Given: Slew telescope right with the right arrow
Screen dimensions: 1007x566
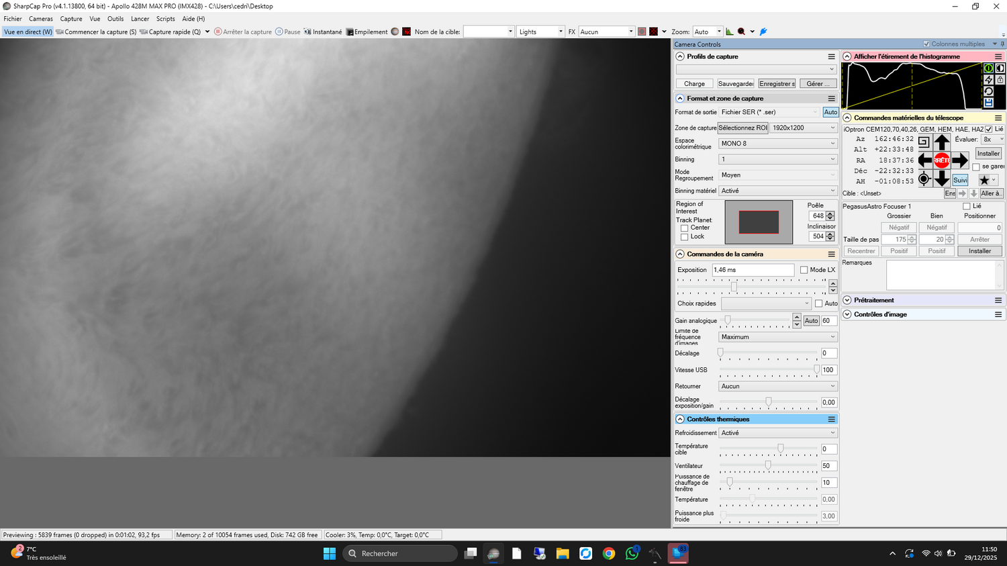Looking at the screenshot, I should coord(960,160).
